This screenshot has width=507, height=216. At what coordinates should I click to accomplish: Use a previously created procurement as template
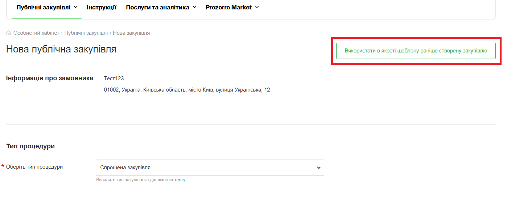click(416, 51)
